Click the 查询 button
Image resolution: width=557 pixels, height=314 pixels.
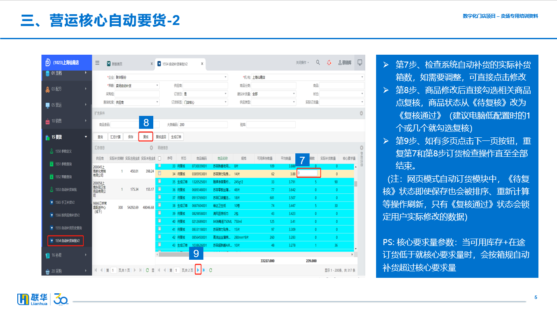pyautogui.click(x=100, y=137)
